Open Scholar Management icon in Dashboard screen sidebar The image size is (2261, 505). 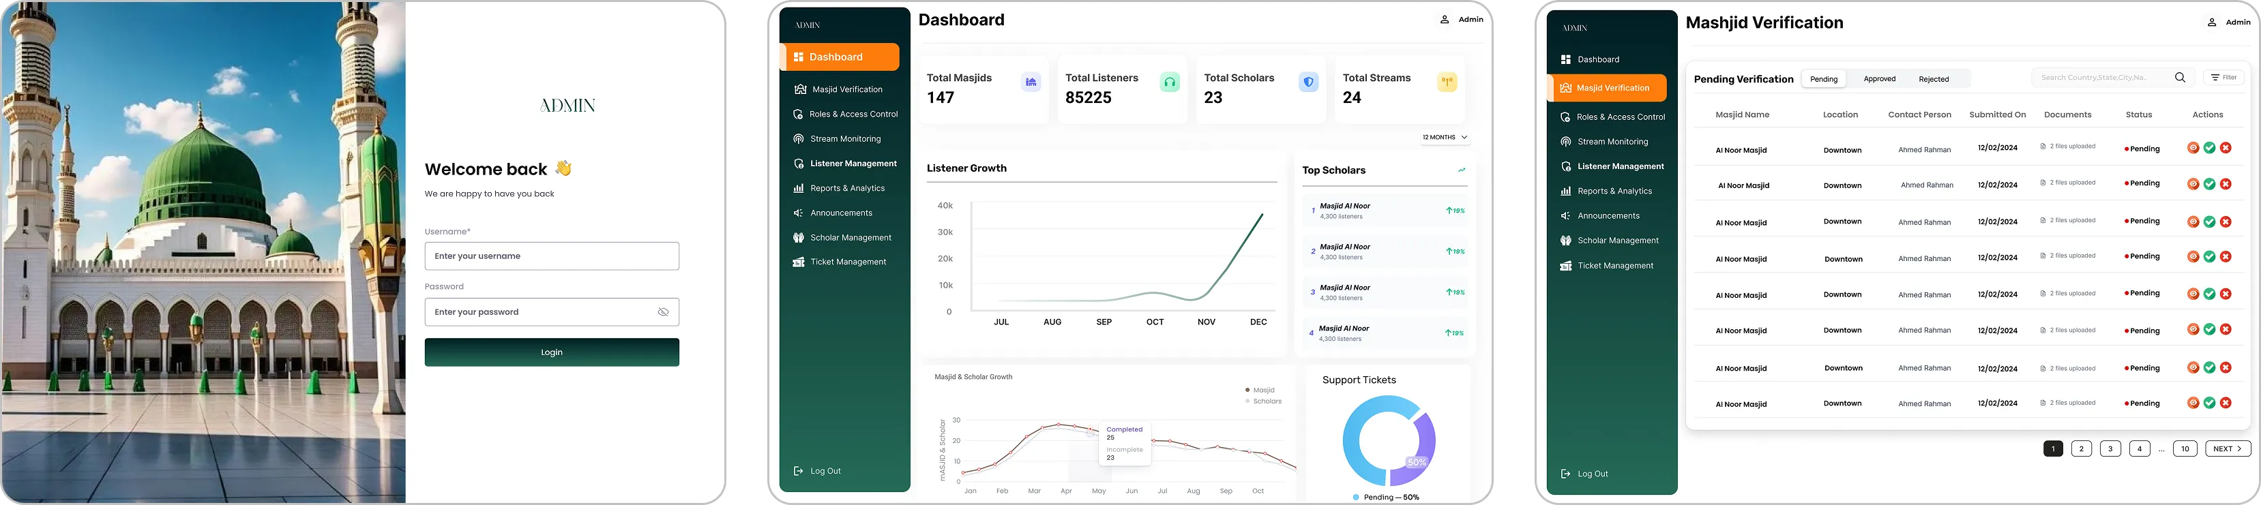point(799,238)
